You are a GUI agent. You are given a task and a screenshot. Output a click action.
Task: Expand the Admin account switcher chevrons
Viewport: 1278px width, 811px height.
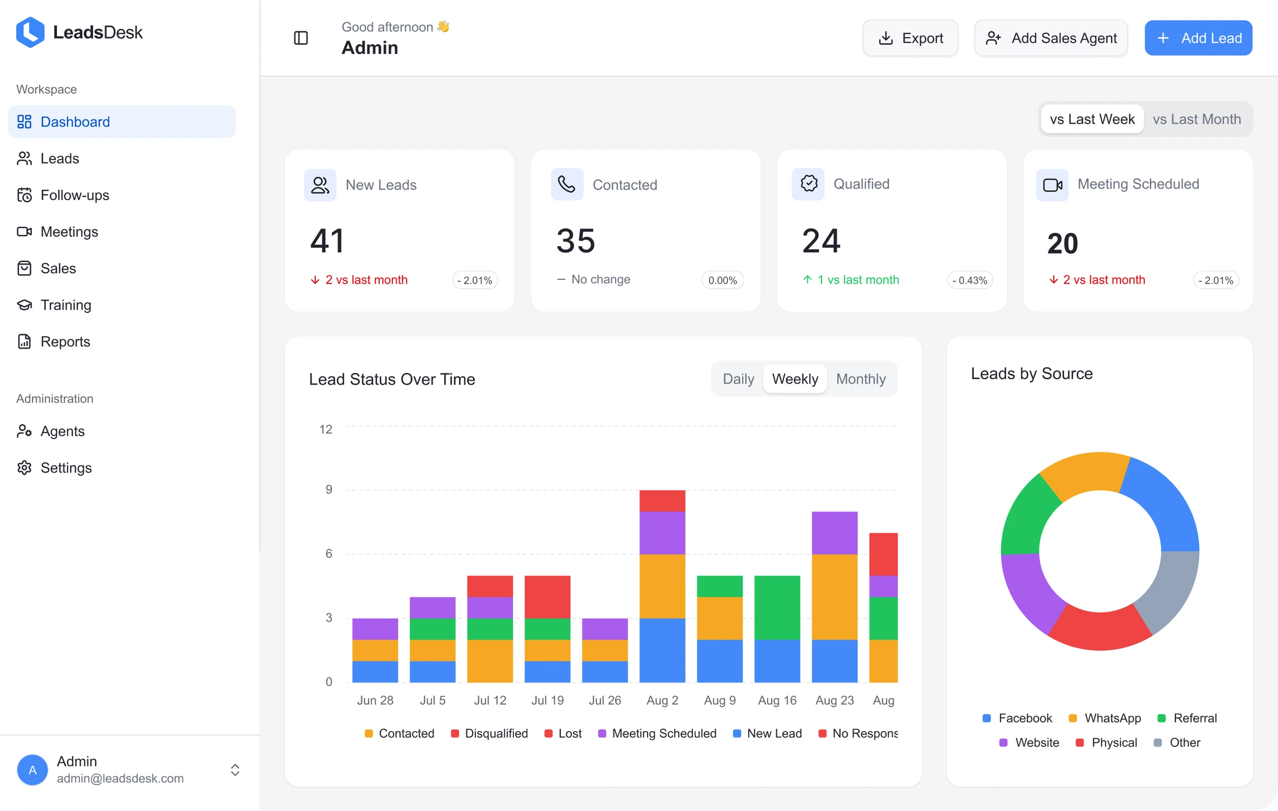coord(235,769)
